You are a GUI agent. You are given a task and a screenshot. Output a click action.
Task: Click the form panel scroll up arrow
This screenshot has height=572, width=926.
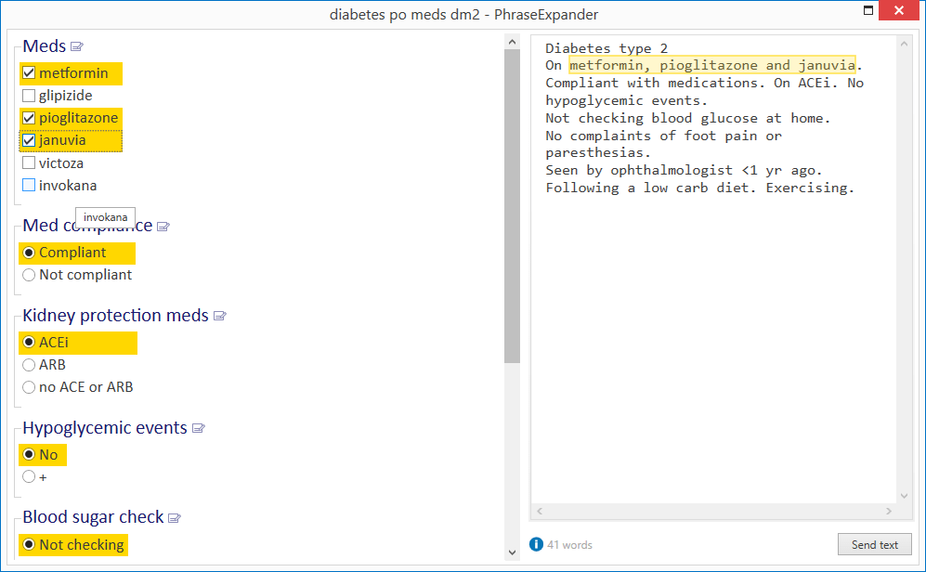[512, 42]
